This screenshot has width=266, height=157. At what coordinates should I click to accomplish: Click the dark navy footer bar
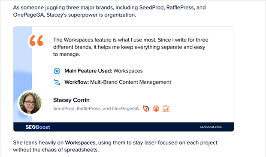coord(124,127)
